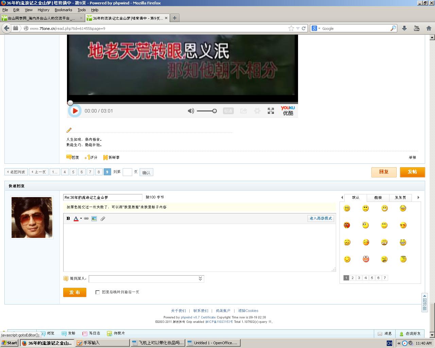Open the 关于我们 footer link
This screenshot has height=348, width=435.
click(x=178, y=311)
